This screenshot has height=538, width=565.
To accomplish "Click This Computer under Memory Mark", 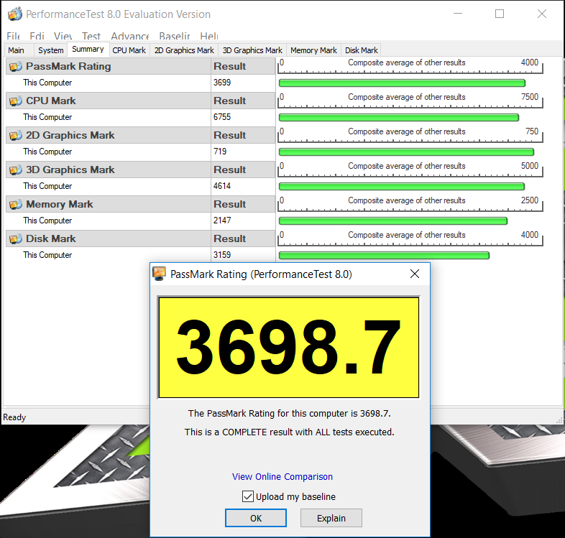I will pos(47,221).
